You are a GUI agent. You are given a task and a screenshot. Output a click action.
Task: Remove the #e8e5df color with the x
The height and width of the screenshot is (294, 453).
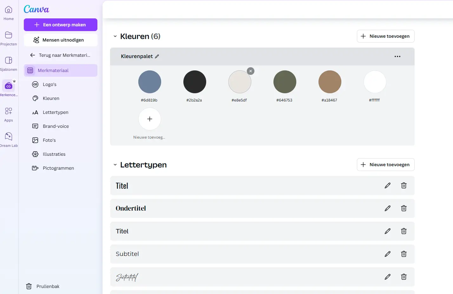click(251, 71)
